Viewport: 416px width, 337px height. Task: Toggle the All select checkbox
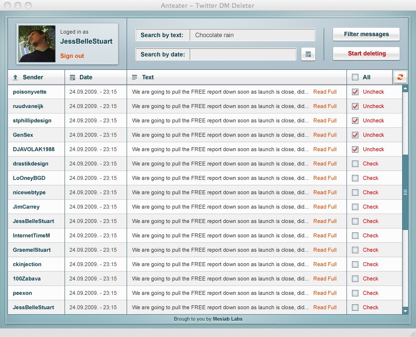tap(355, 77)
